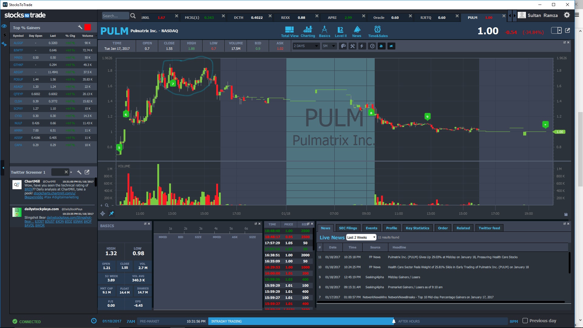Viewport: 583px width, 328px height.
Task: Check the Previous day checkbox
Action: pos(525,321)
